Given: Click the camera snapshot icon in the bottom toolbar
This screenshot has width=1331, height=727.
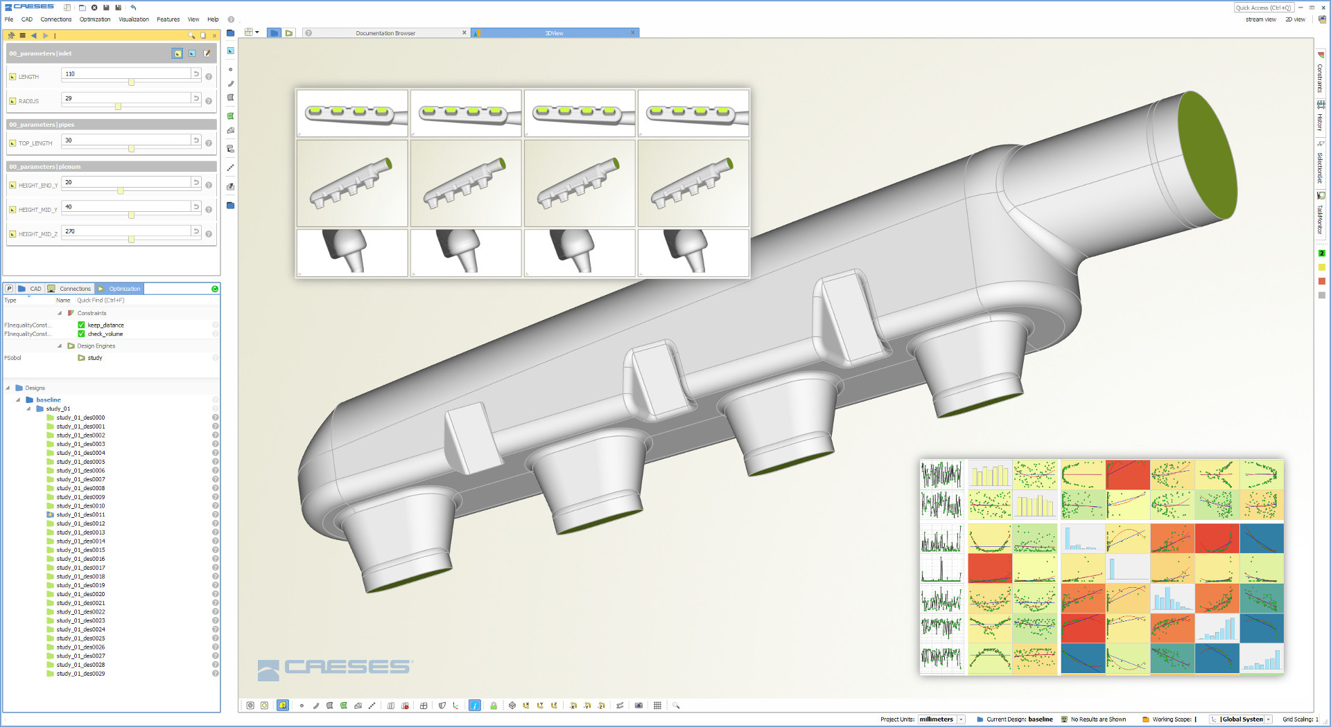Looking at the screenshot, I should 638,706.
